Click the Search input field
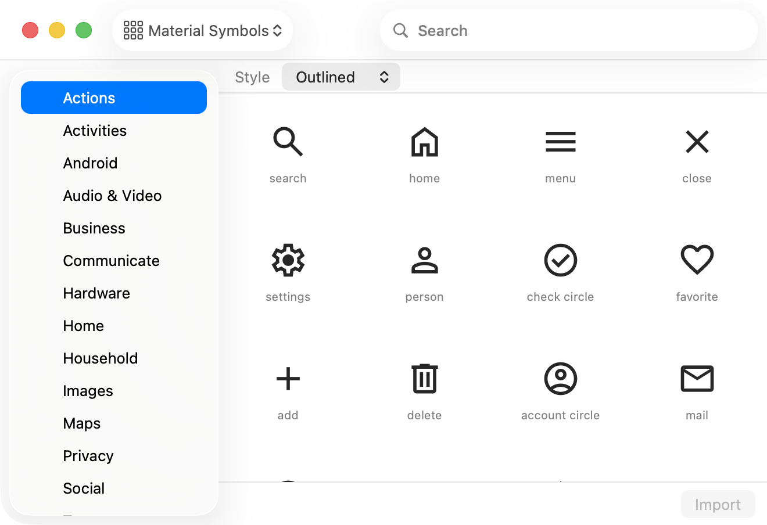 point(569,31)
